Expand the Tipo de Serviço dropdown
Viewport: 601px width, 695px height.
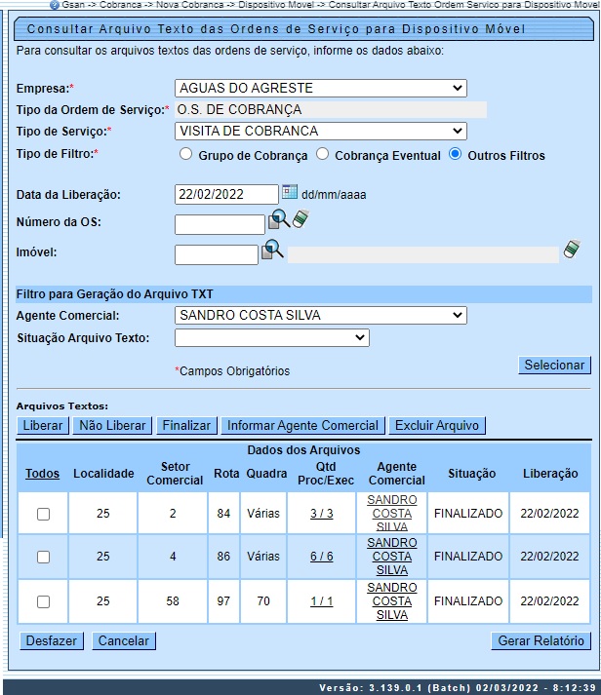click(x=320, y=131)
